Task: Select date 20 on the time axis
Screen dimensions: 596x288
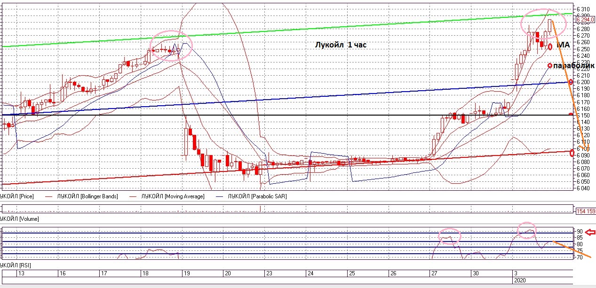Action: 228,273
